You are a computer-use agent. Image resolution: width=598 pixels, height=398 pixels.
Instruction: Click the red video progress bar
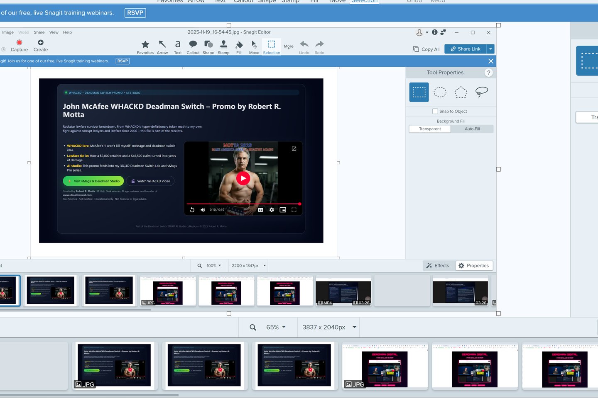click(243, 204)
